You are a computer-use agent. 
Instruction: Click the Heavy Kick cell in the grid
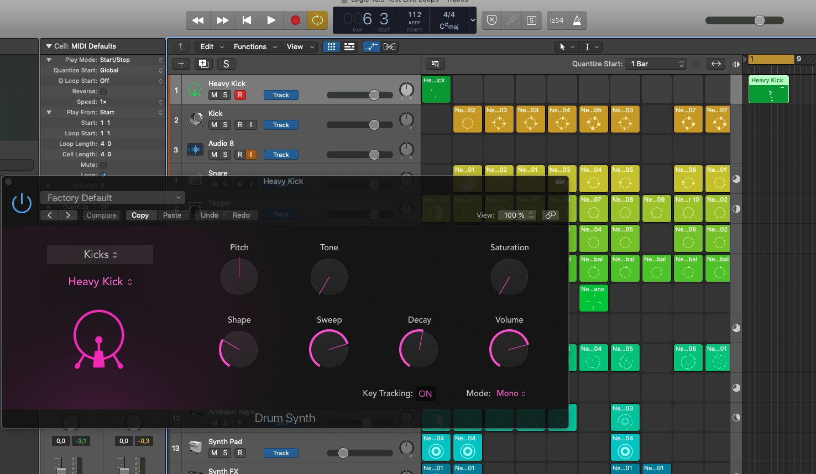tap(436, 89)
